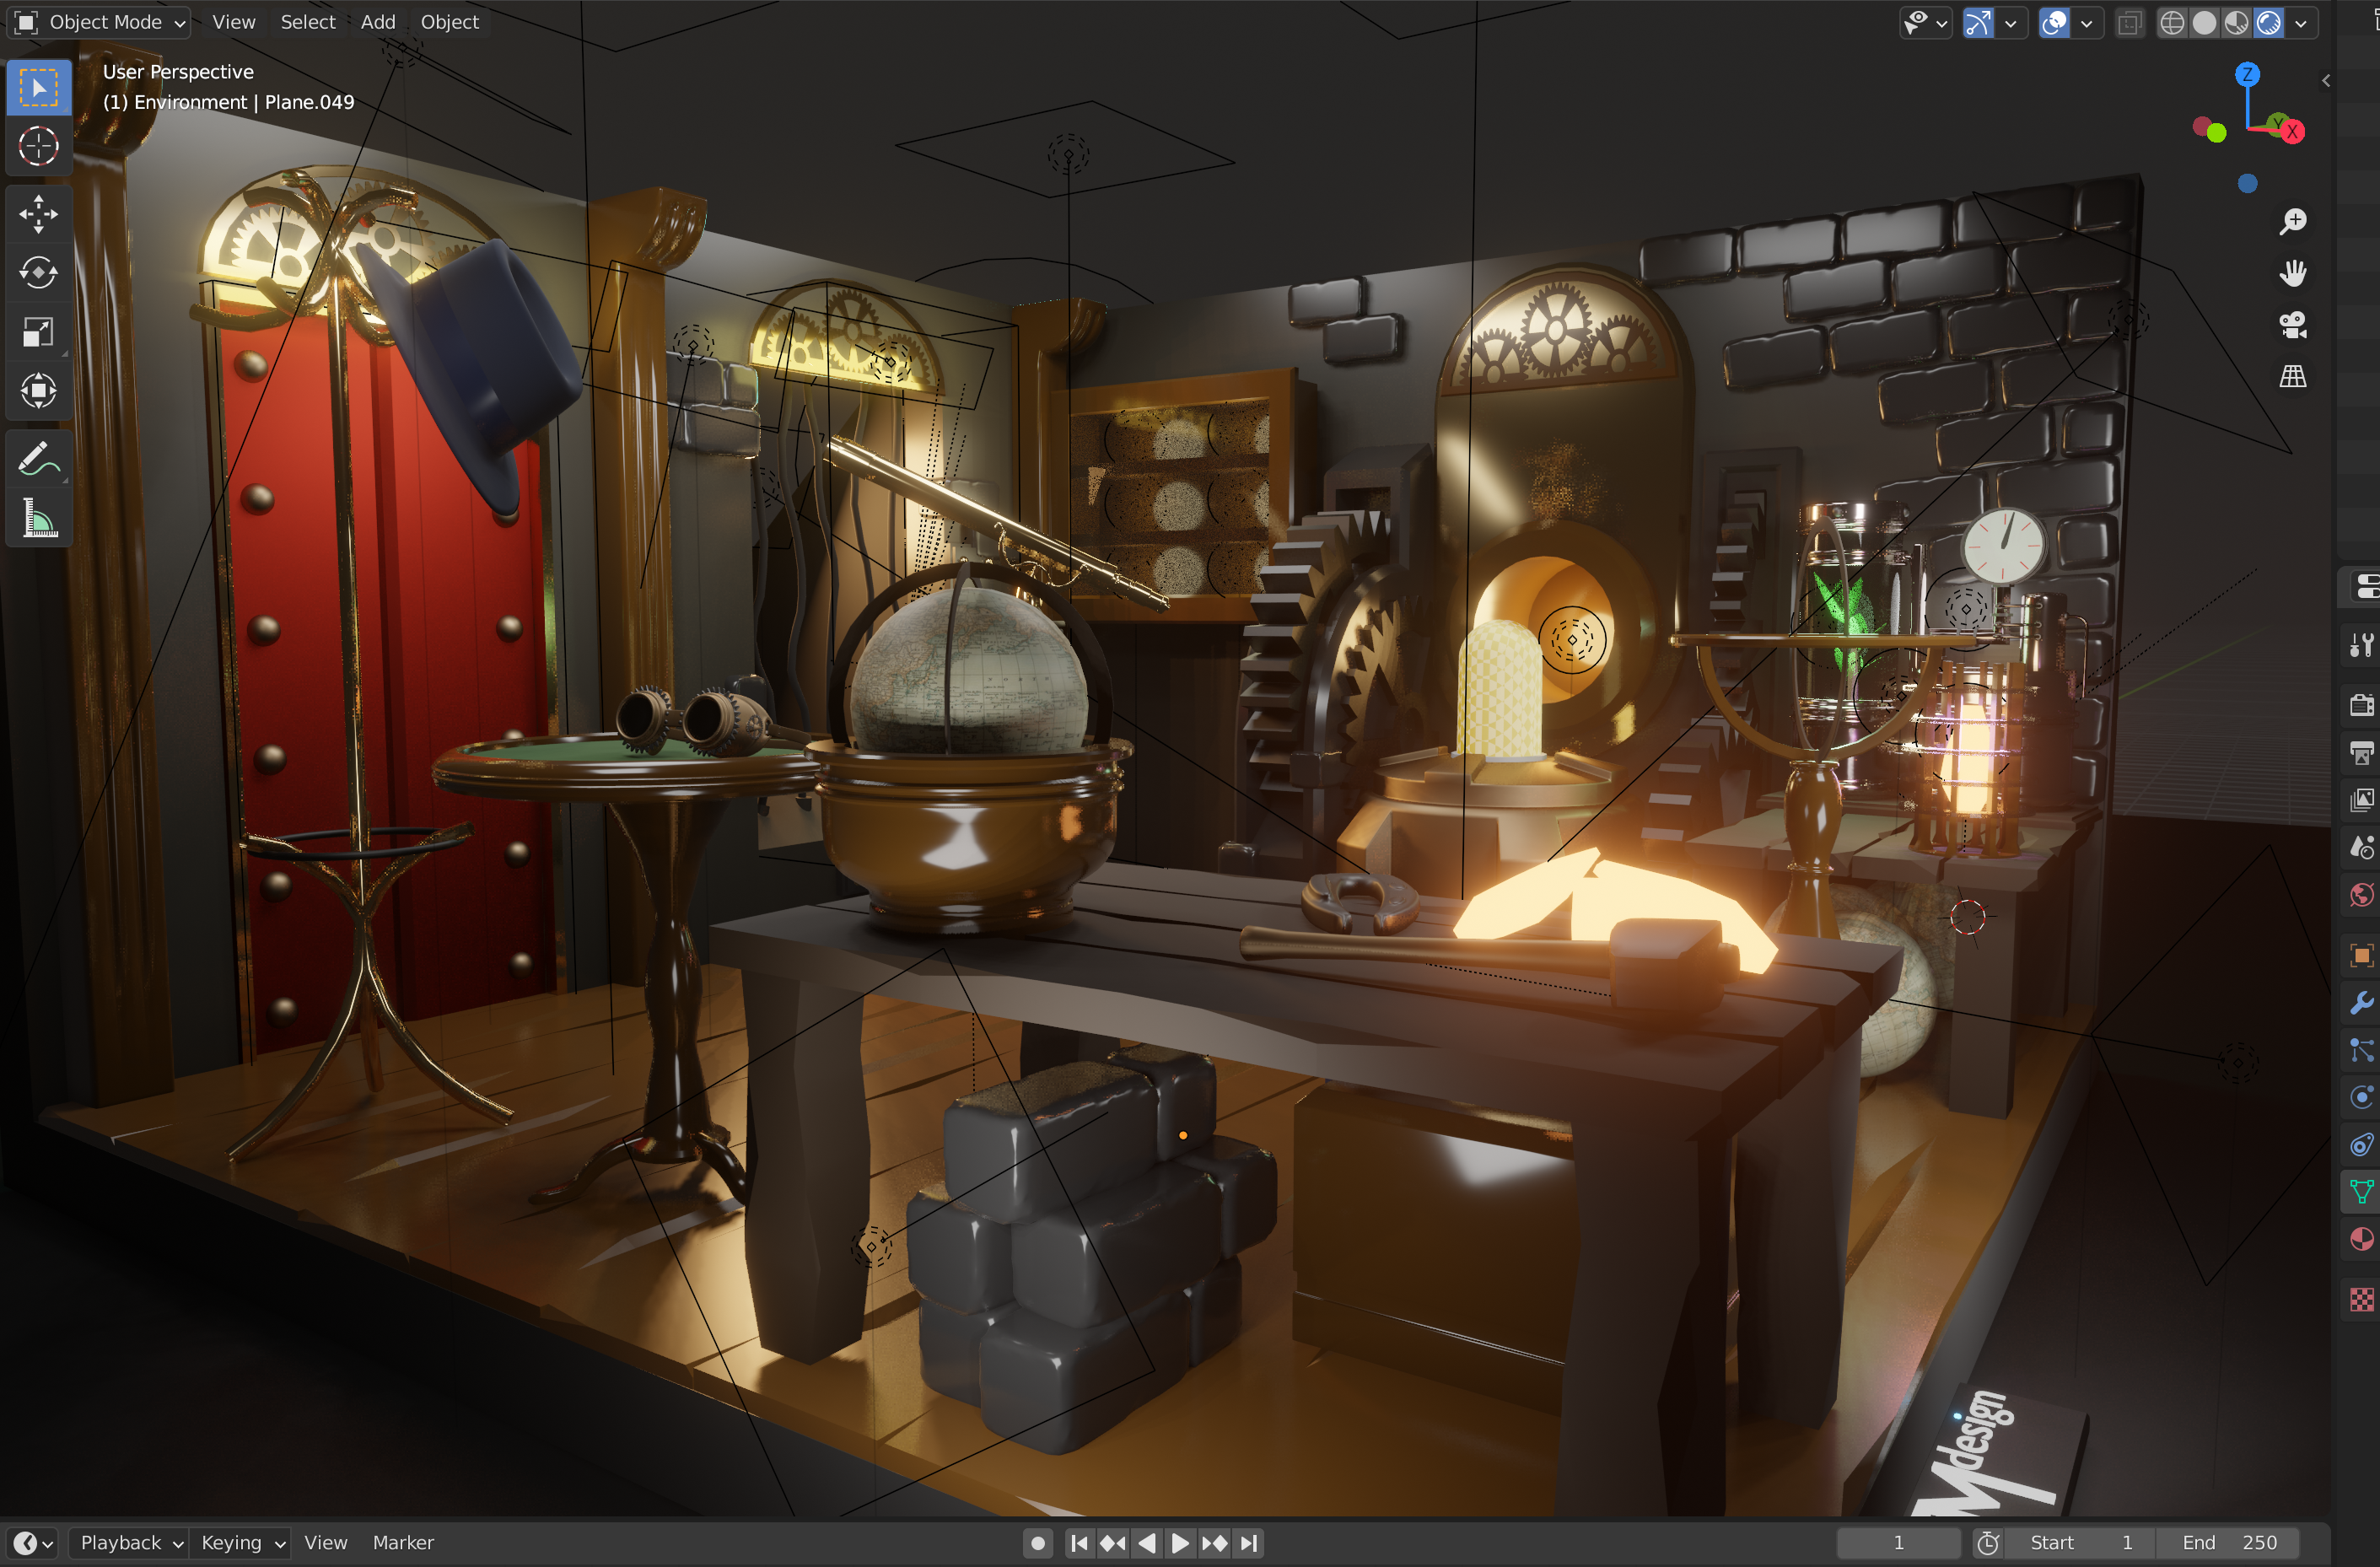Open the Object Data mesh properties tab
Screen dimensions: 2380x1567
click(x=2361, y=1192)
